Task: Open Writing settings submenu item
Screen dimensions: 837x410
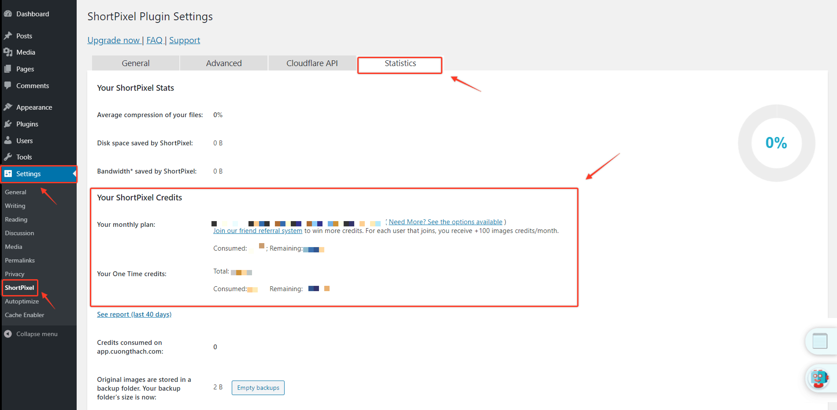Action: point(15,206)
